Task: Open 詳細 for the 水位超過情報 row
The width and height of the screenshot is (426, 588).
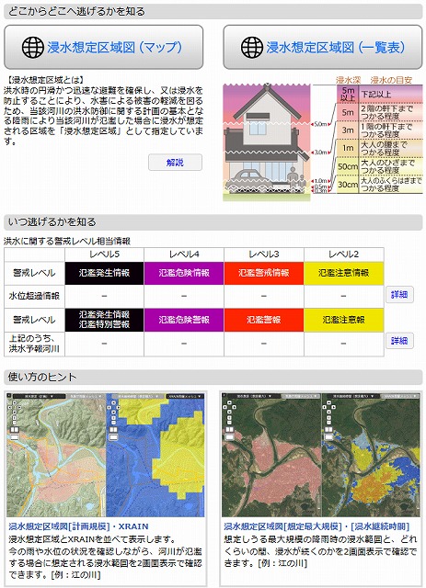Action: [399, 294]
